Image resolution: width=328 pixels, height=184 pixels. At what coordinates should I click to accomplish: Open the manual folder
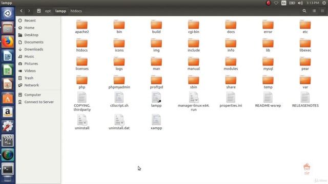(194, 63)
